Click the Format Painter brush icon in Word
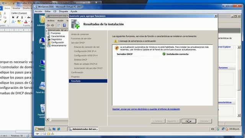Viewport: 245px width, 138px height. [x=5, y=21]
